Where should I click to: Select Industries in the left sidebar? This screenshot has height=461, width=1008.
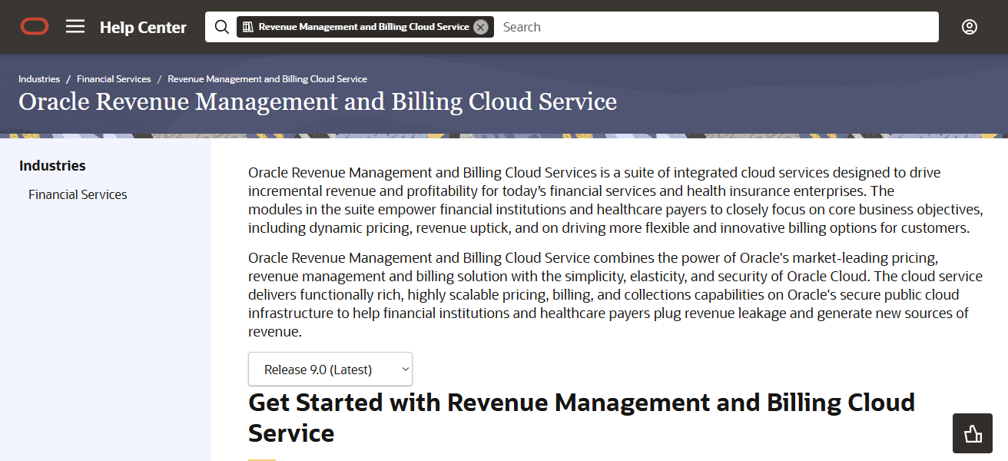coord(52,165)
